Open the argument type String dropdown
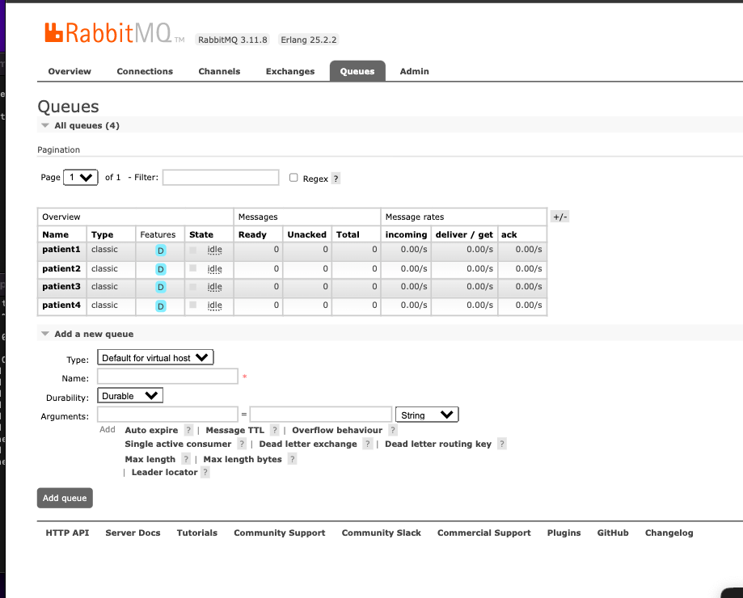The height and width of the screenshot is (598, 743). [427, 415]
